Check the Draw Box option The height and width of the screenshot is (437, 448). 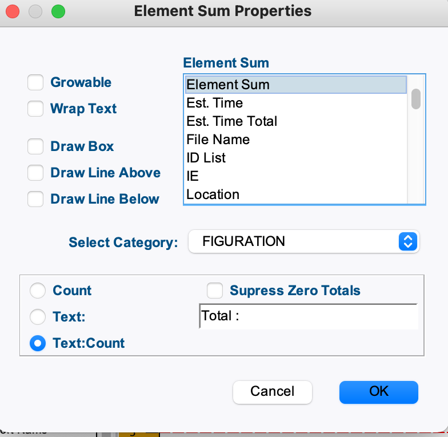[35, 146]
